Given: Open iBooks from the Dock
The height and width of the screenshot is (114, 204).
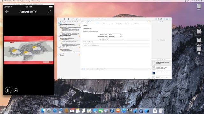Looking at the screenshot, I should click(118, 111).
